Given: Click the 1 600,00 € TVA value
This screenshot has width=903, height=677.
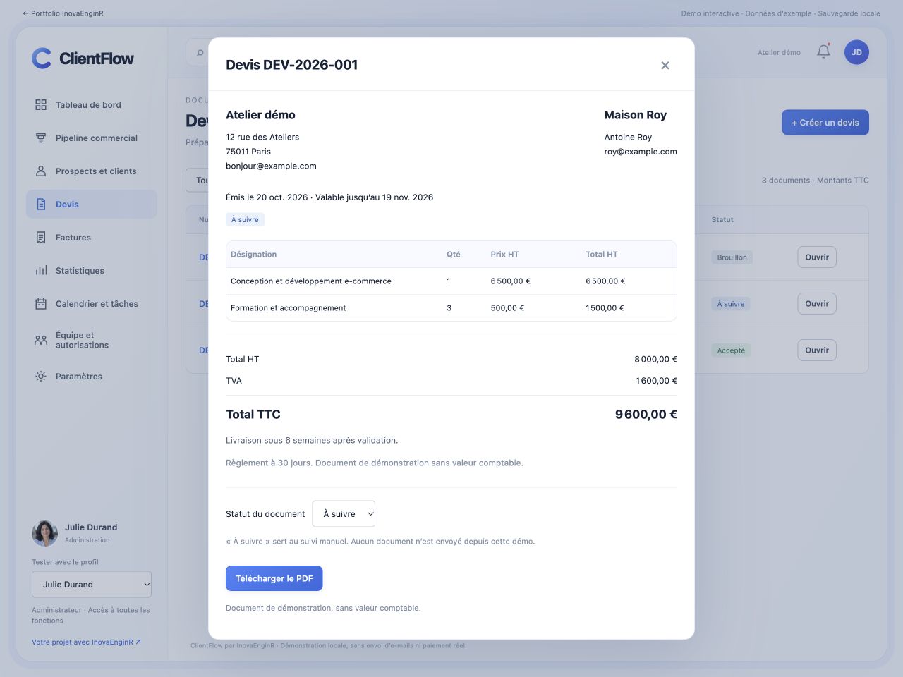Looking at the screenshot, I should click(656, 381).
